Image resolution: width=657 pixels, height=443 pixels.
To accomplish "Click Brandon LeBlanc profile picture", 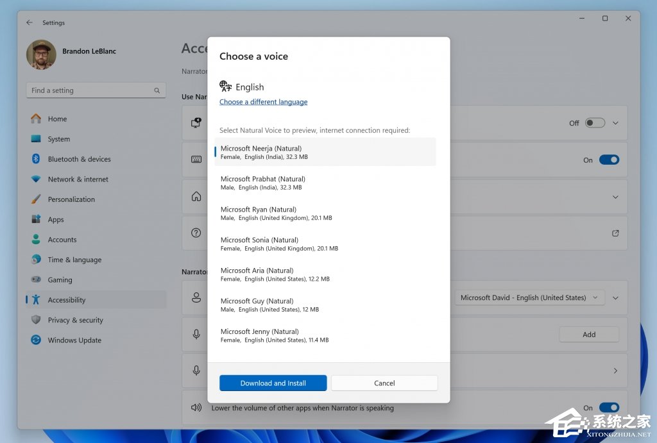I will 41,54.
